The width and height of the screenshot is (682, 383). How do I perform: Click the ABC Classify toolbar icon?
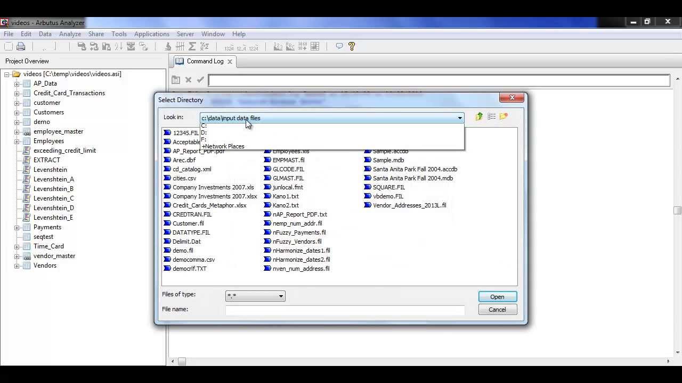point(290,46)
